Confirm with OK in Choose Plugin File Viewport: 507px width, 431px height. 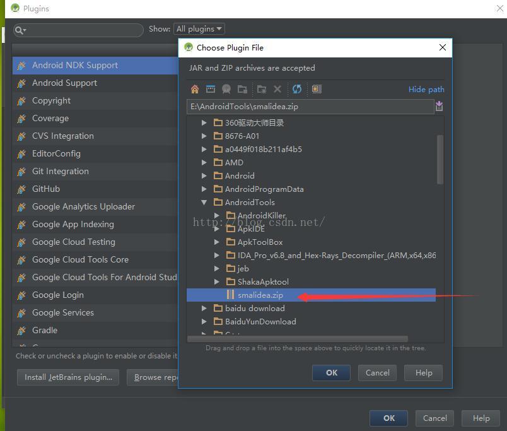click(x=332, y=373)
